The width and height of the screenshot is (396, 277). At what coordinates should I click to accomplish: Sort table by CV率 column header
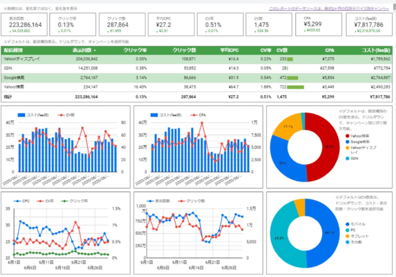pyautogui.click(x=266, y=50)
